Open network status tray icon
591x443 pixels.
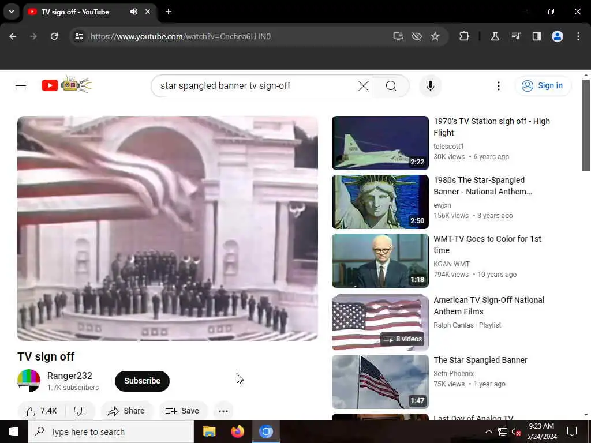coord(503,431)
